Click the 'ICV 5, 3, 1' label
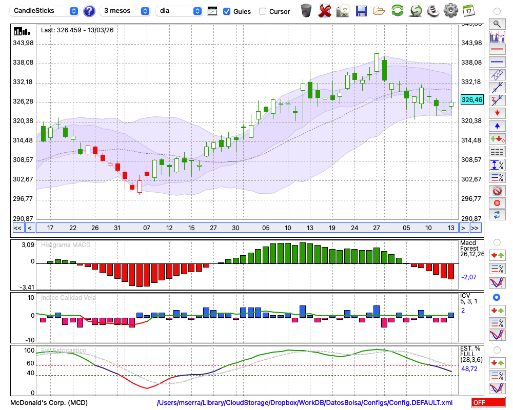513x410 pixels. coord(468,298)
